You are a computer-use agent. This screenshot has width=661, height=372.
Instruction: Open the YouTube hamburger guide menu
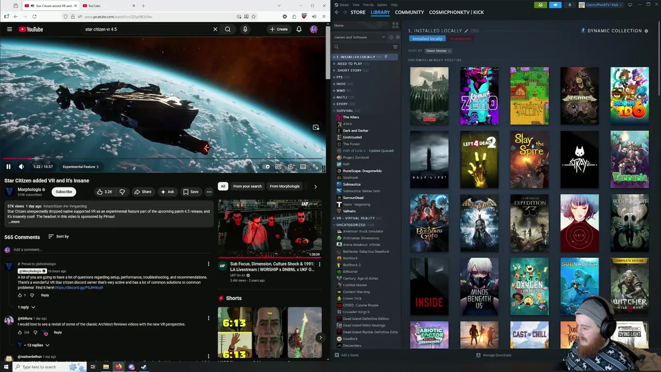(x=9, y=29)
